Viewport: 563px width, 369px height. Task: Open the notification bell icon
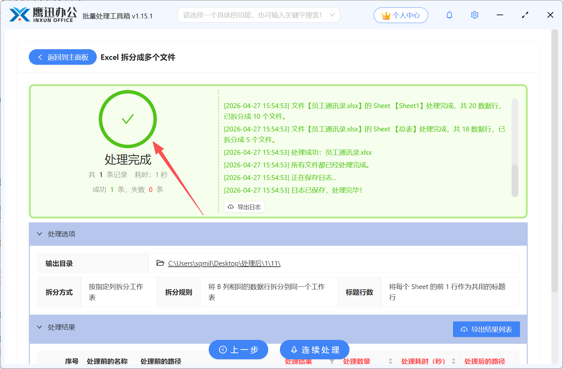[449, 15]
